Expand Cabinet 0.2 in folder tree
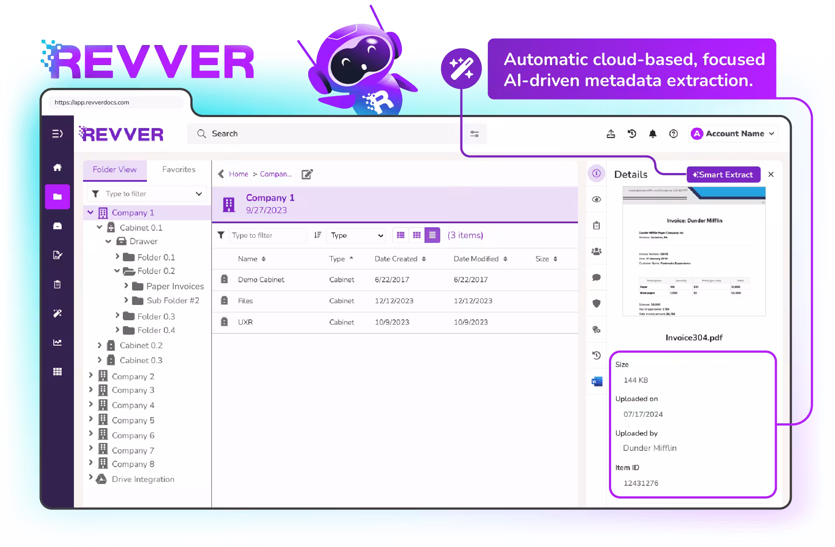The image size is (835, 547). (x=100, y=345)
